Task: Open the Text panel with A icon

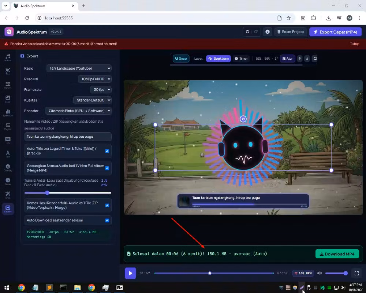Action: pos(8,154)
